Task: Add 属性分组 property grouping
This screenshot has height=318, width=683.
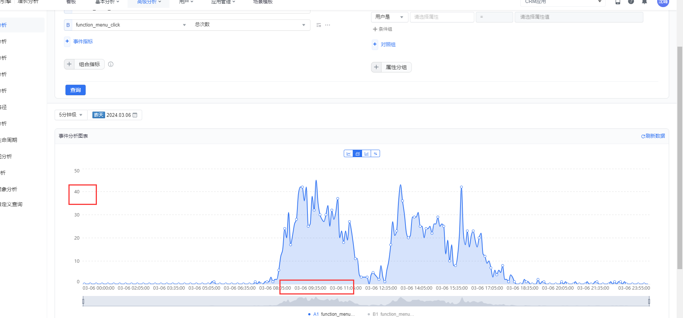Action: (391, 67)
